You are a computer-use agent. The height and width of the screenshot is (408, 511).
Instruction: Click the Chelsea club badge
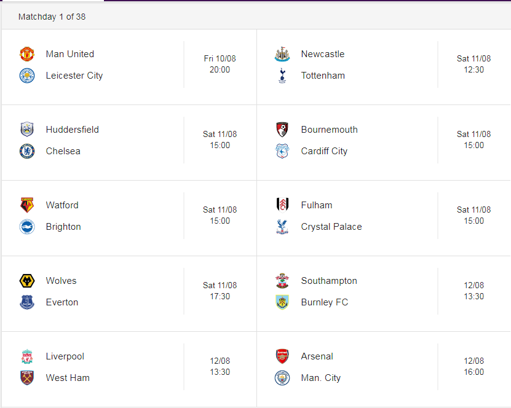tap(27, 151)
